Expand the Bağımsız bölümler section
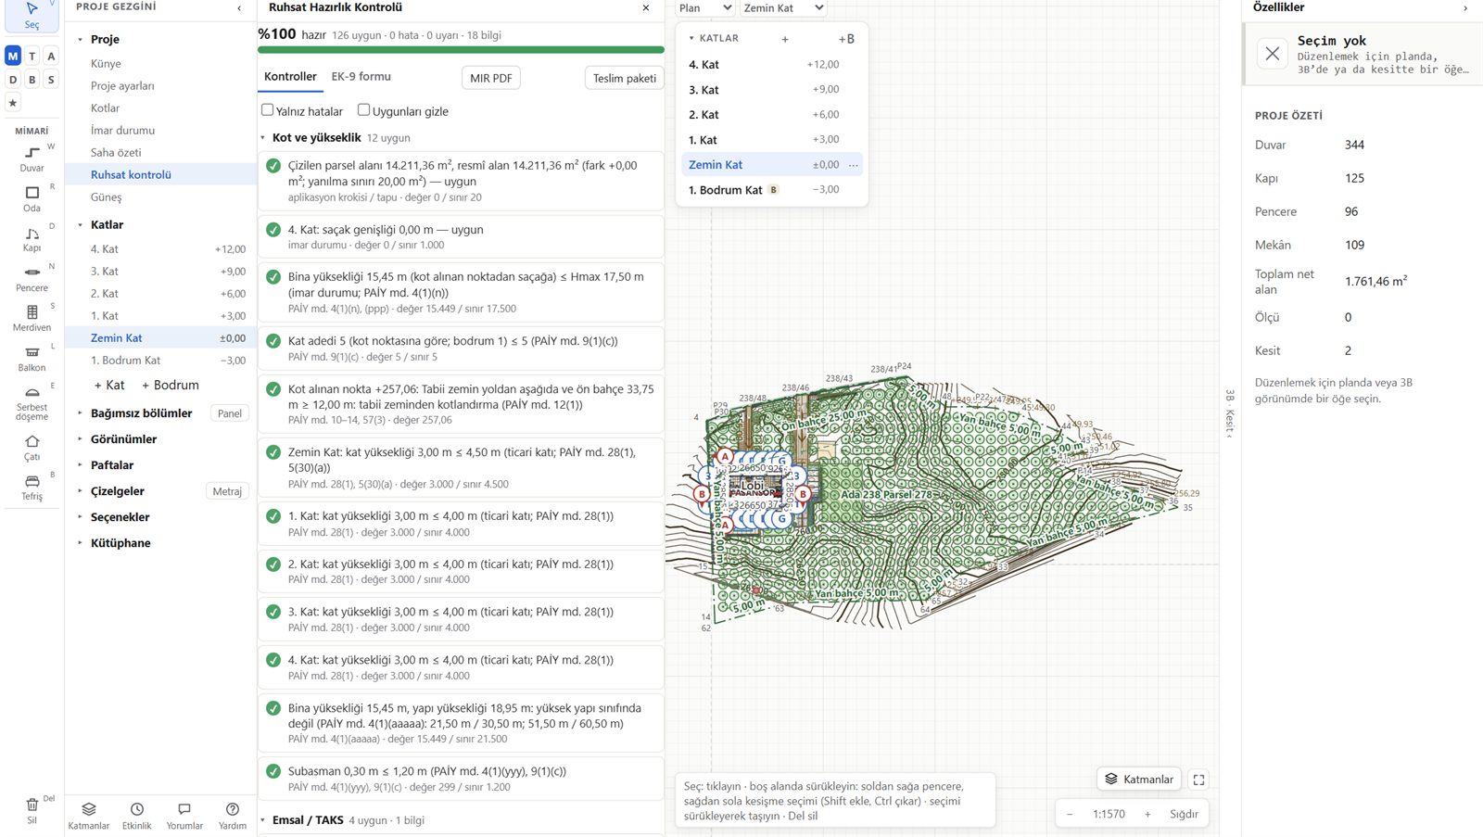Viewport: 1483px width, 837px height. [x=80, y=413]
